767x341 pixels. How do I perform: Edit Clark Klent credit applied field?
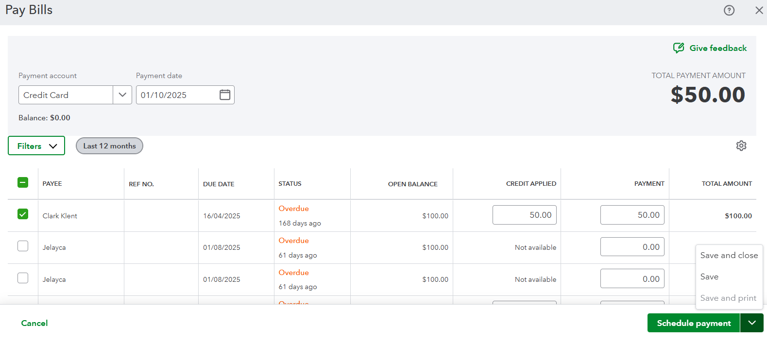click(x=524, y=215)
